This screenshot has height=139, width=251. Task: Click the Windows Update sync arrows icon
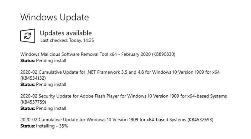click(28, 35)
